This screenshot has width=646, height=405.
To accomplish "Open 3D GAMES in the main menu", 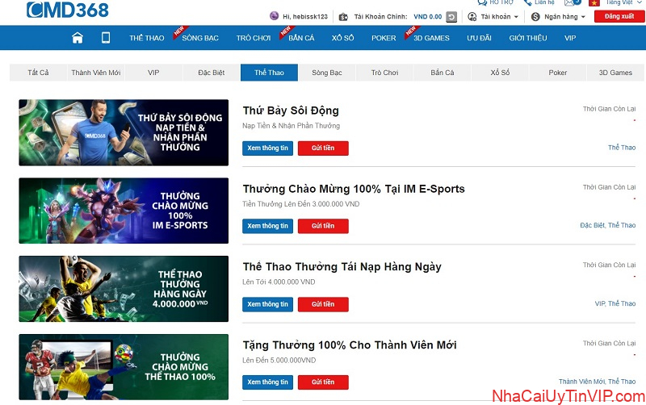I will coord(431,38).
